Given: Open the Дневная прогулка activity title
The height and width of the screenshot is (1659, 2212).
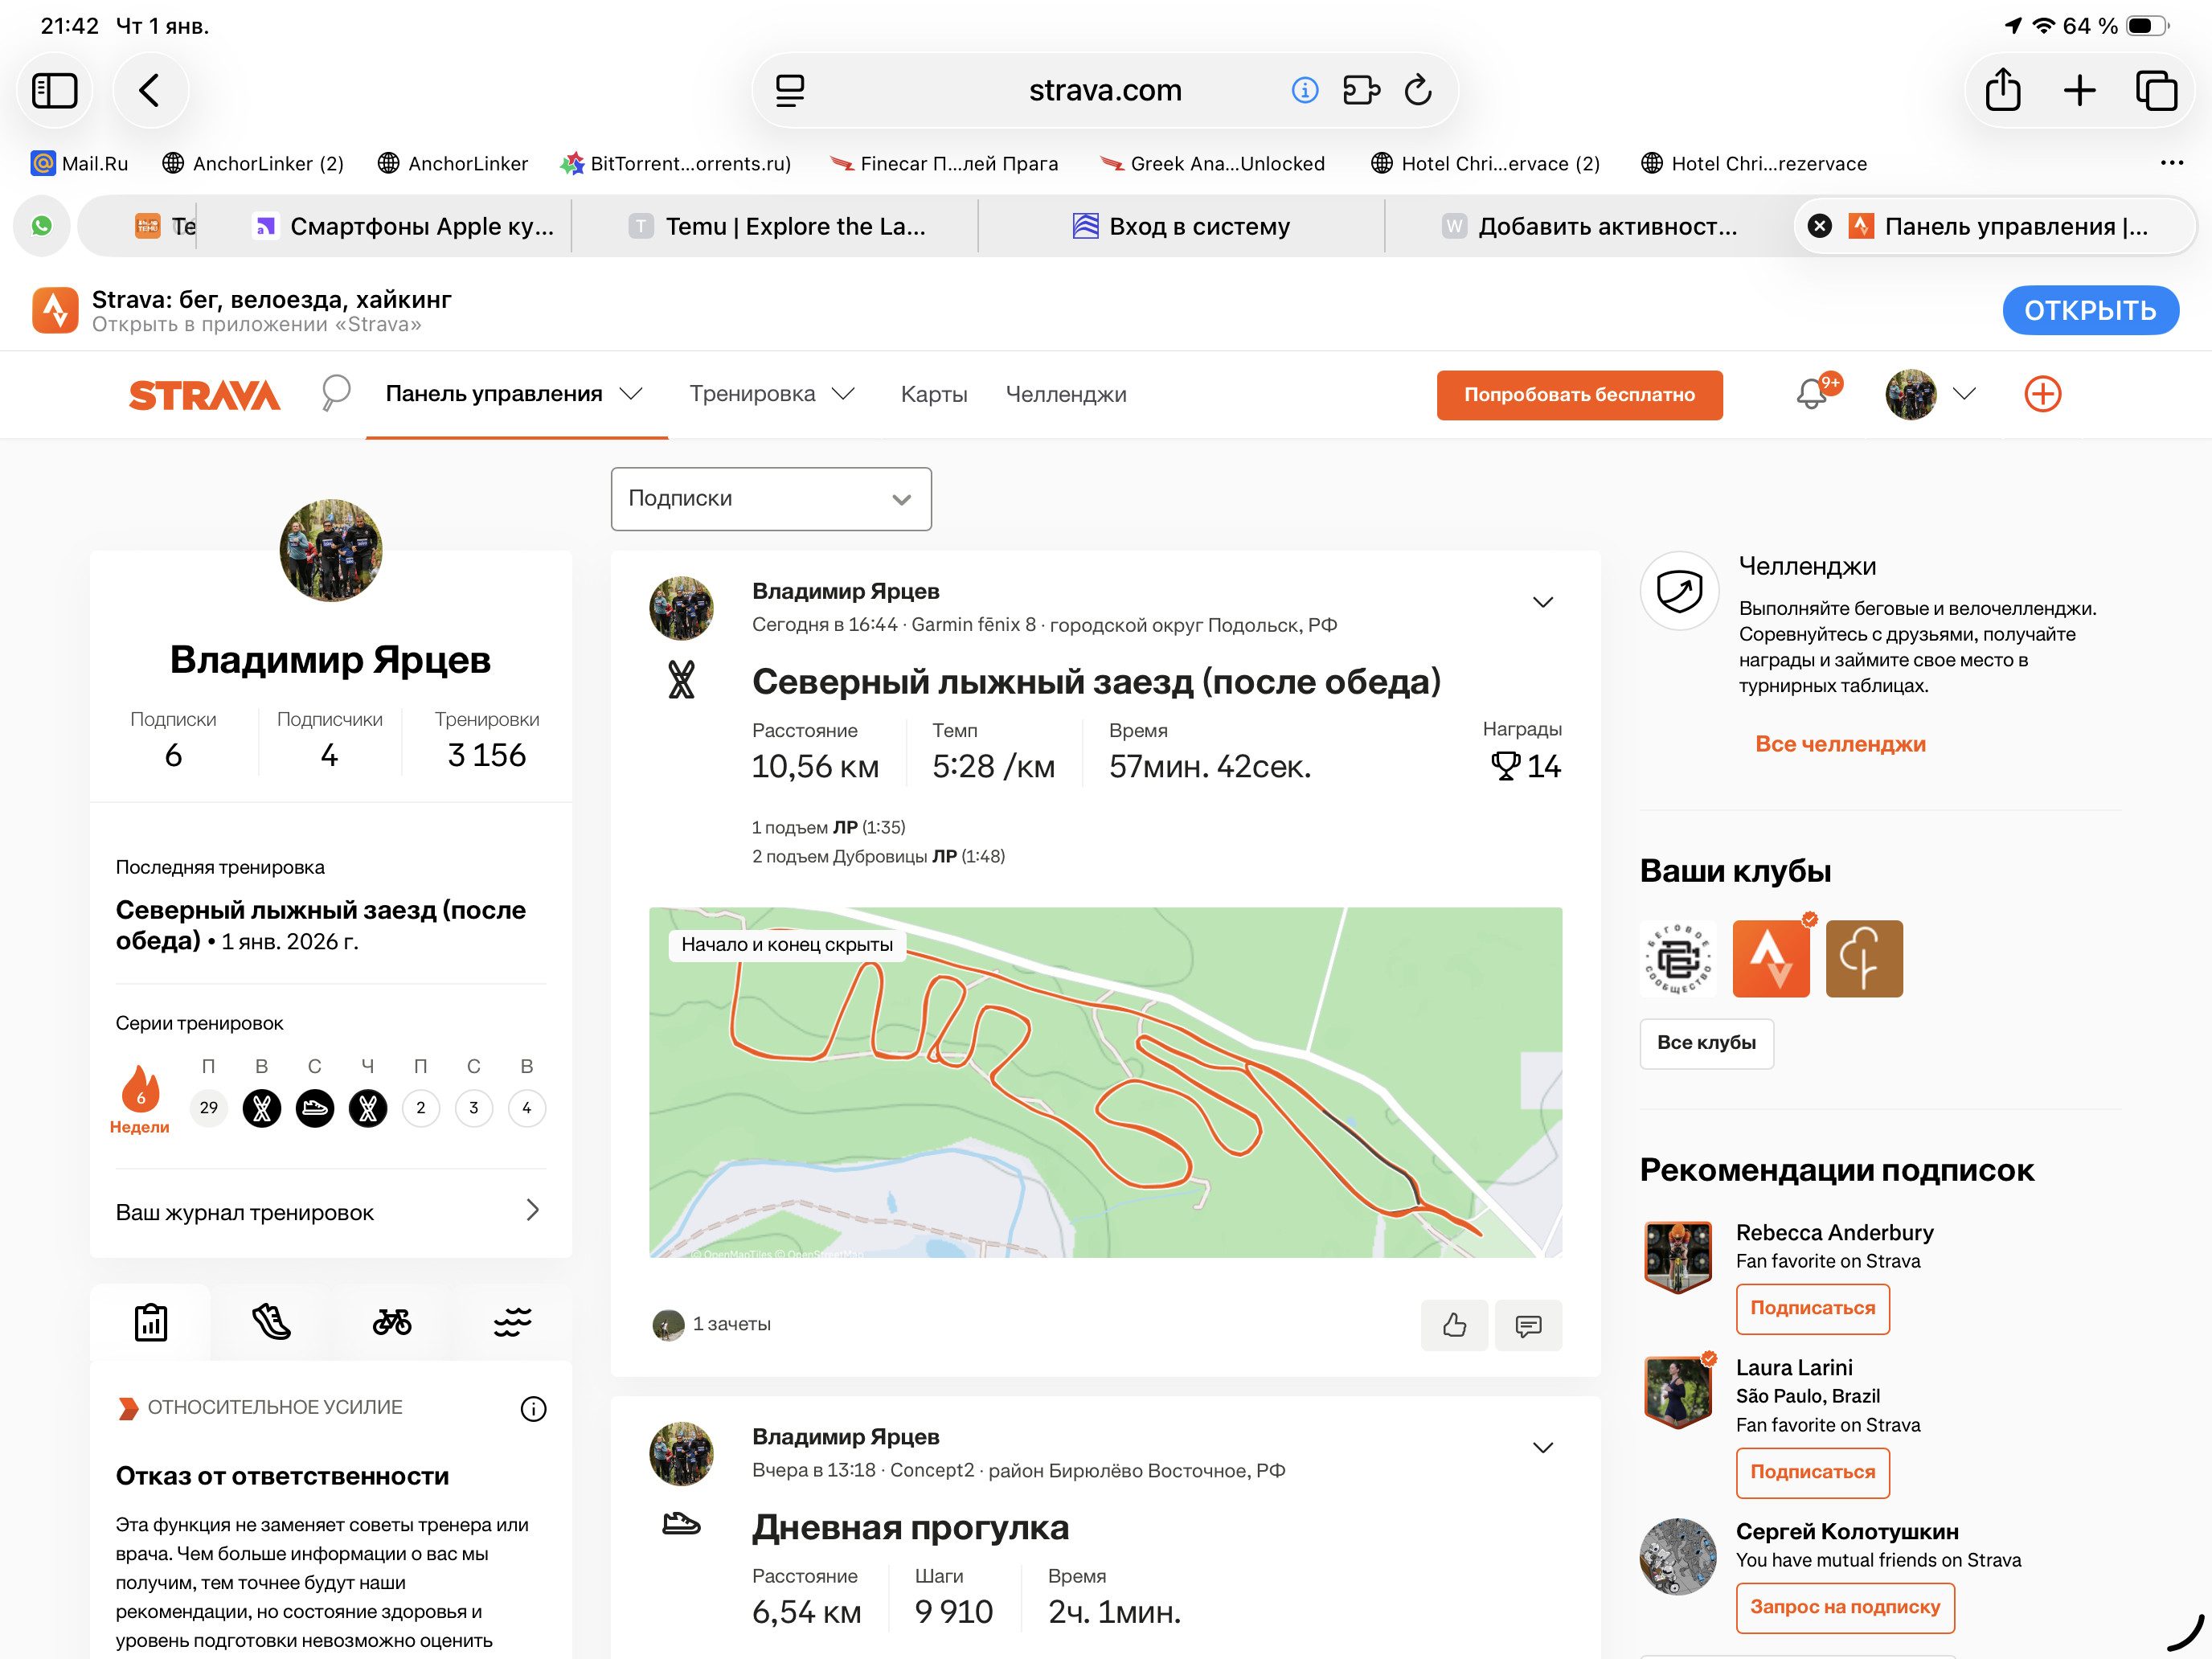Looking at the screenshot, I should [x=910, y=1527].
